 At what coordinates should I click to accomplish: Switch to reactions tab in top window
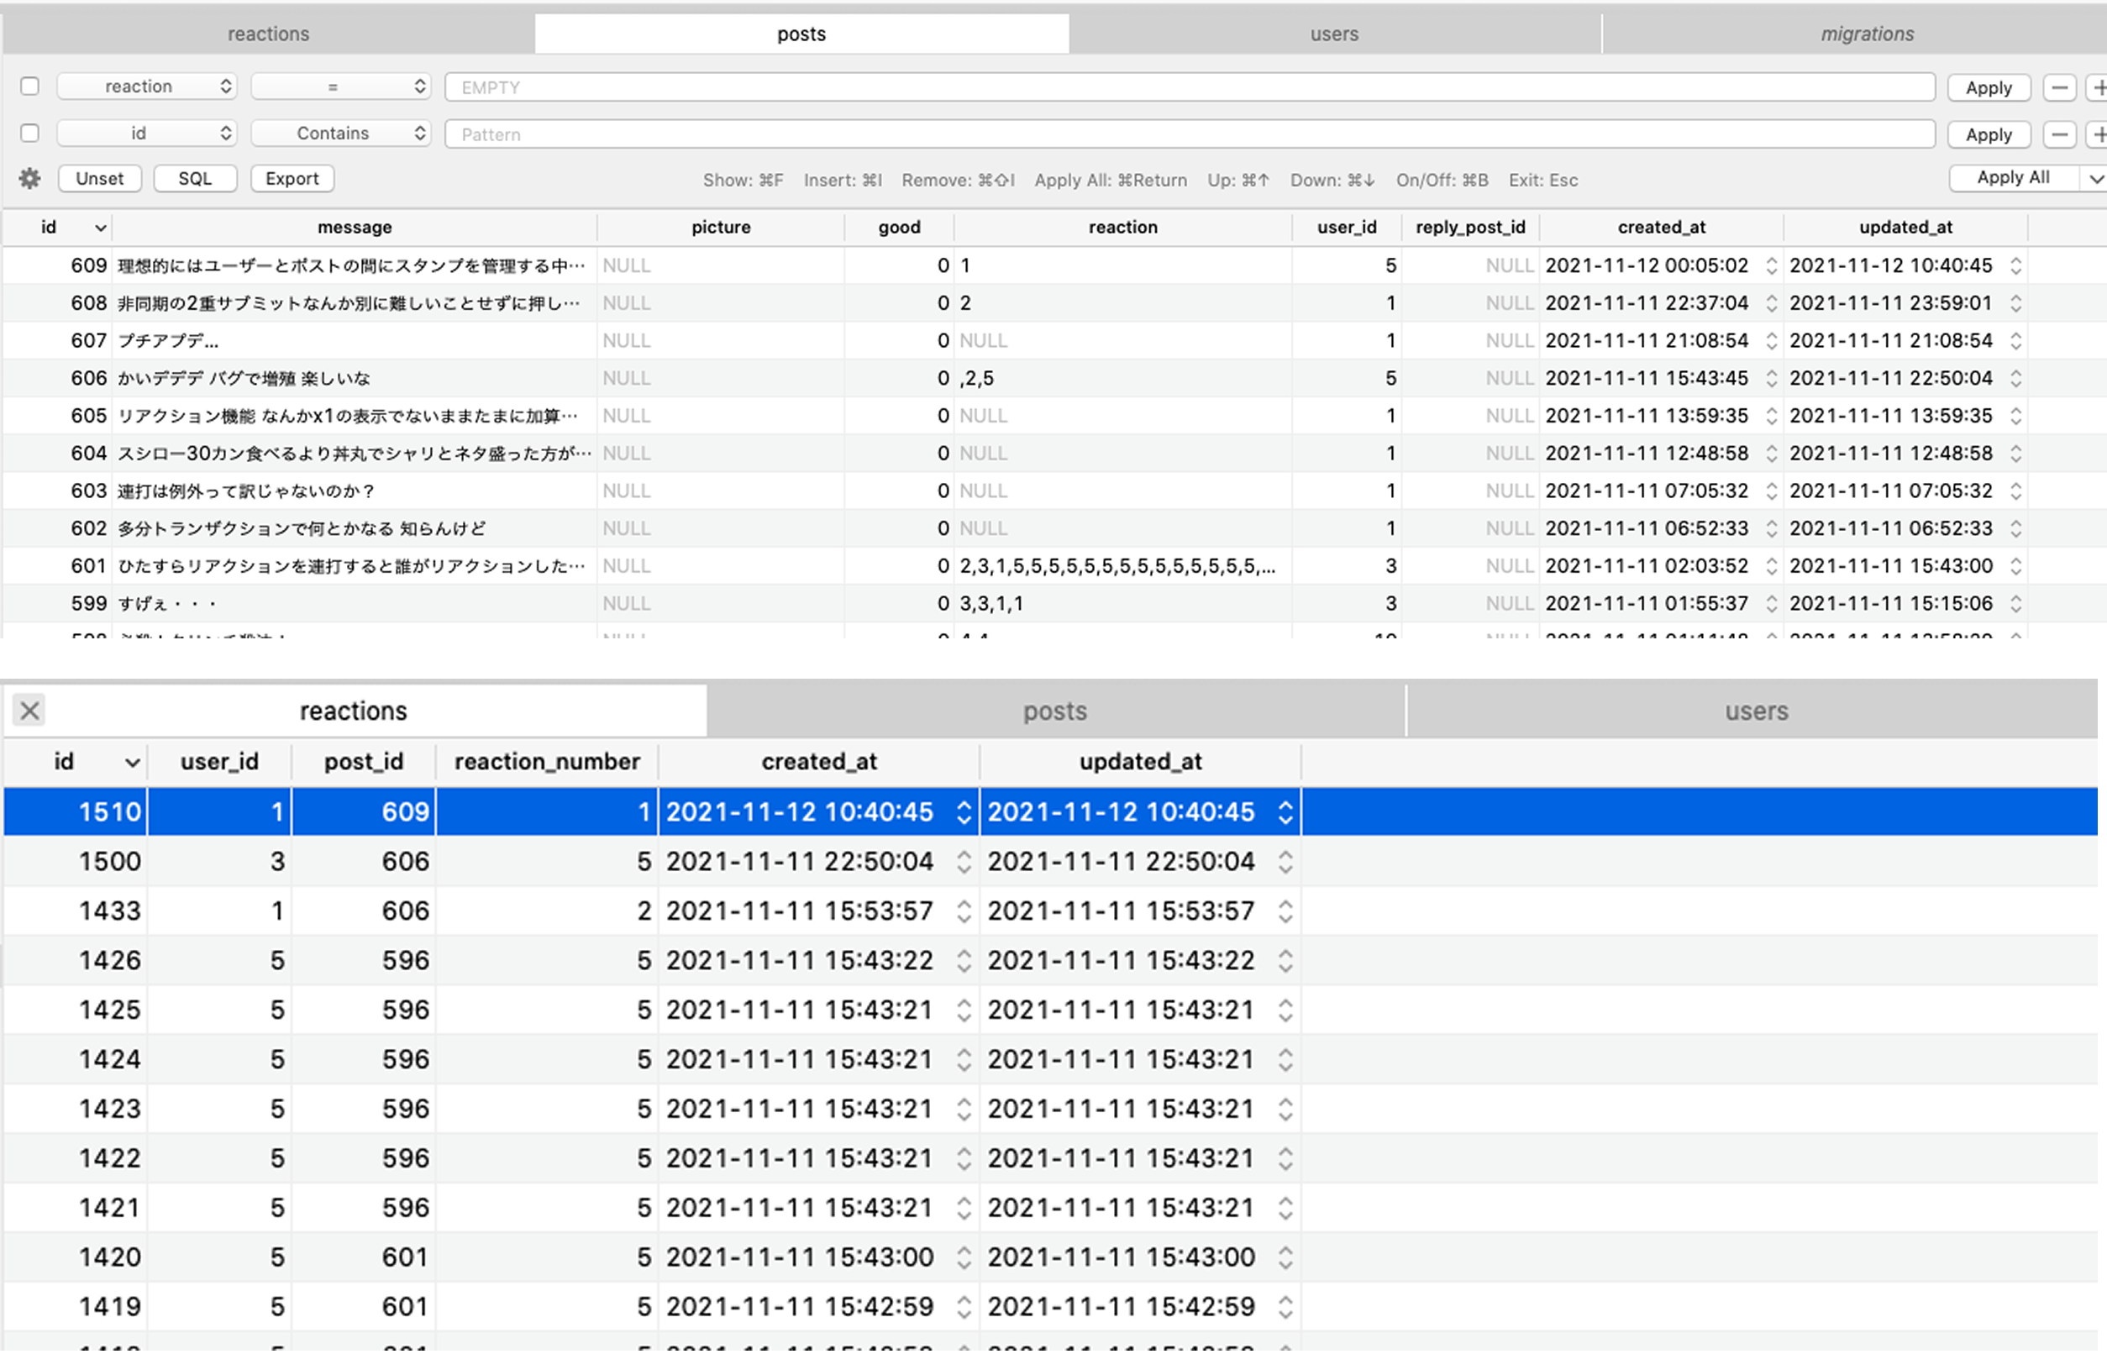pos(268,34)
